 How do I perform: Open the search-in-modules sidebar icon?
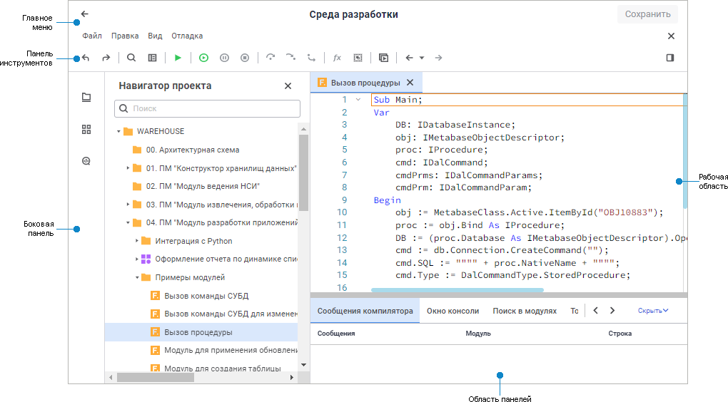pyautogui.click(x=86, y=161)
